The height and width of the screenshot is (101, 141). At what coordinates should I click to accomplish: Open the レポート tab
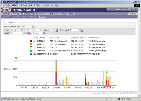53,14
